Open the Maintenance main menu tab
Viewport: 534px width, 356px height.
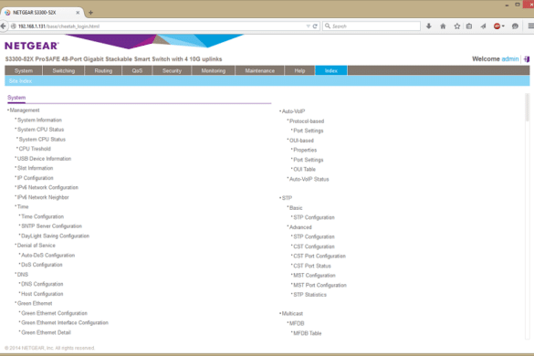point(260,70)
